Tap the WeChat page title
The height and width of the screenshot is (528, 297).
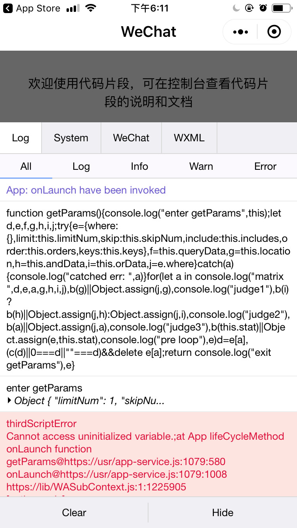click(x=148, y=32)
